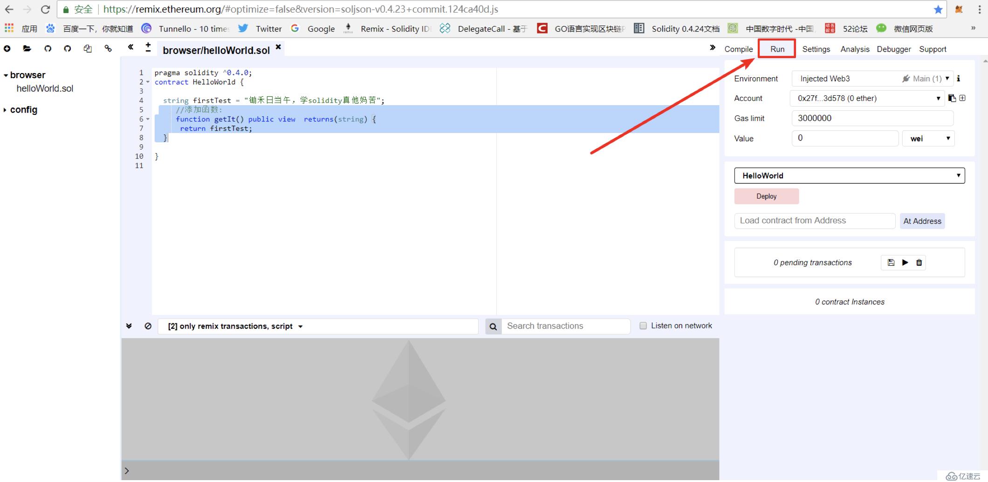Save pending transactions as a scenario
This screenshot has height=482, width=988.
891,262
